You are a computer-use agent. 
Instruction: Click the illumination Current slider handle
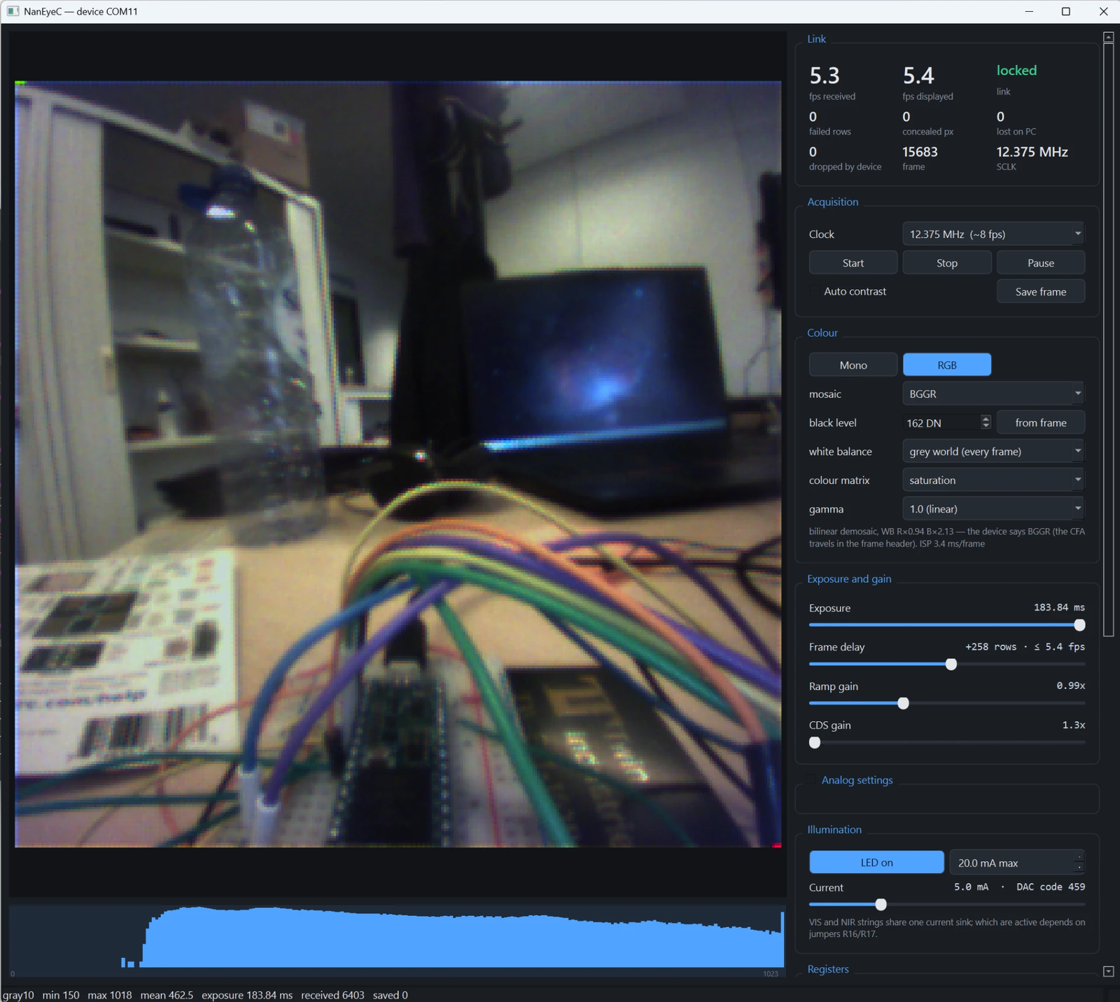pyautogui.click(x=881, y=905)
